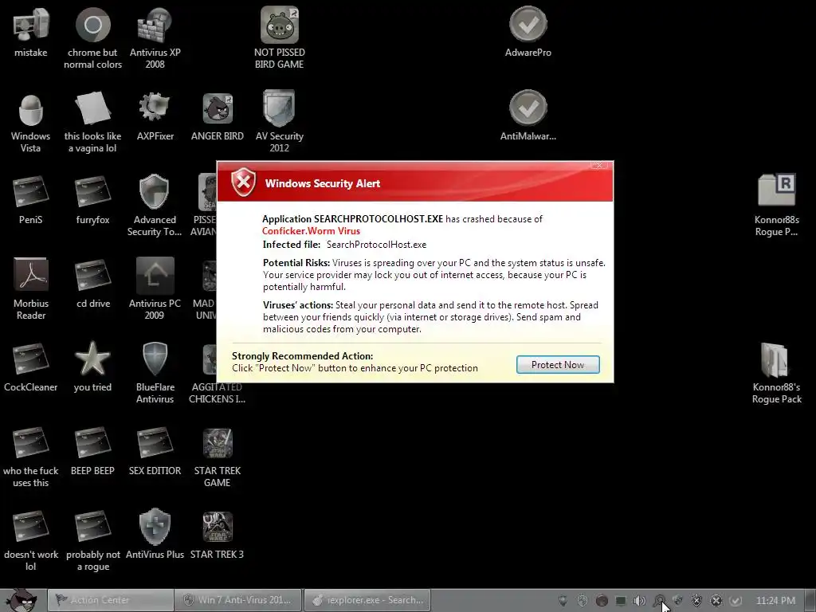Select the BlueFlare Antivirus shield icon
Screen dimensions: 816x612
point(155,373)
